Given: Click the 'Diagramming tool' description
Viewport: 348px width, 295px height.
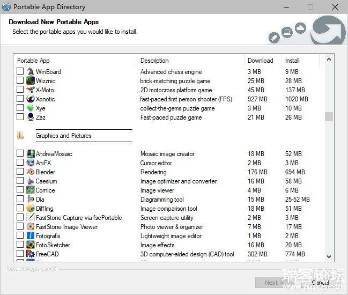Looking at the screenshot, I should tap(162, 200).
